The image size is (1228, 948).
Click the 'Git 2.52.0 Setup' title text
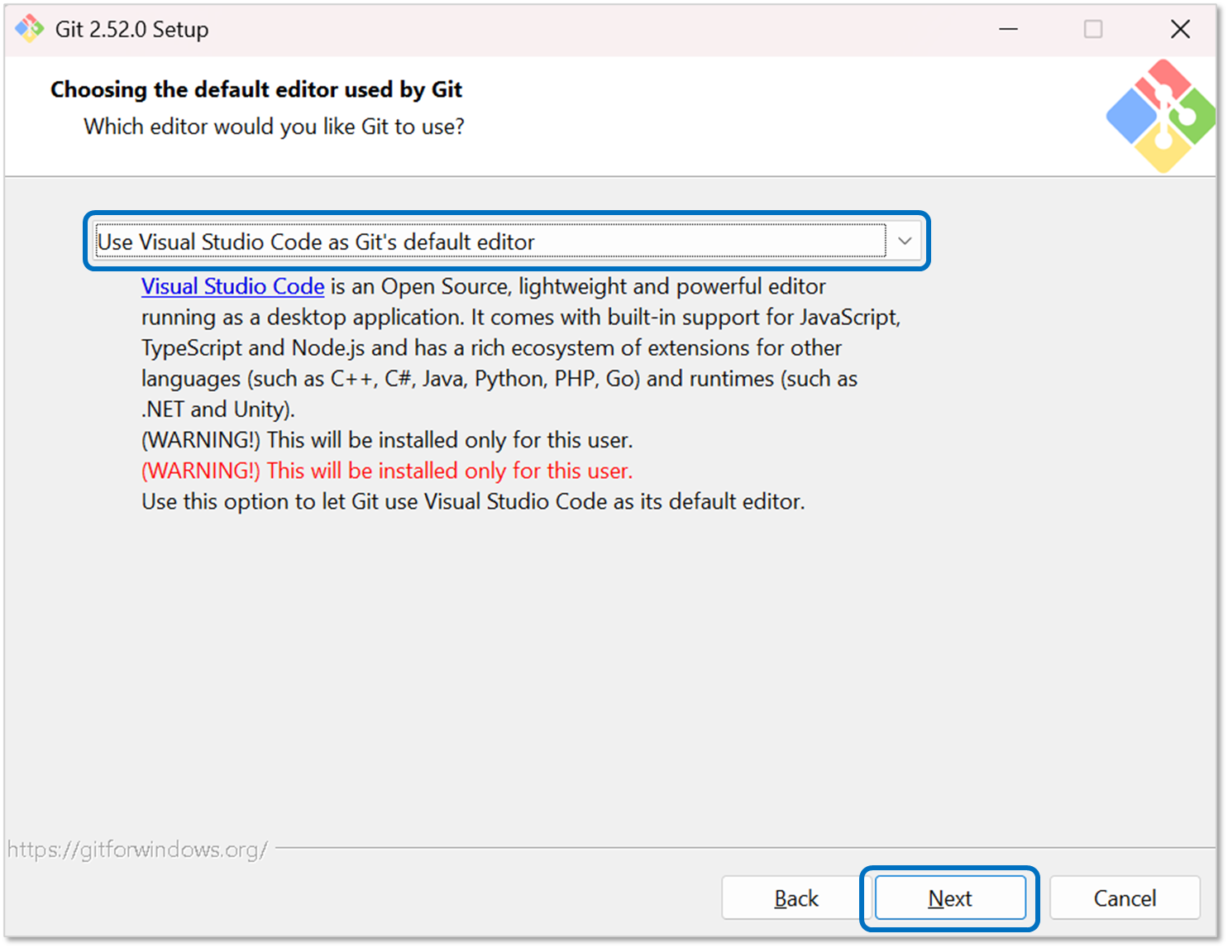(x=131, y=29)
